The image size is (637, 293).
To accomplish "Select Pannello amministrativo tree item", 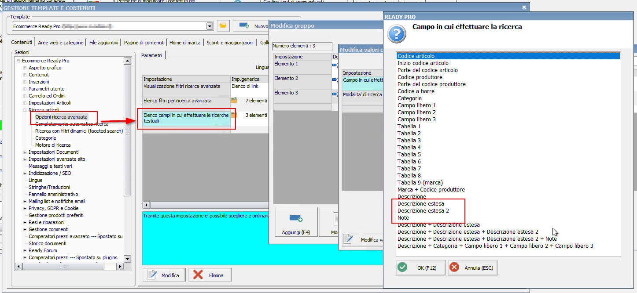I will click(53, 194).
